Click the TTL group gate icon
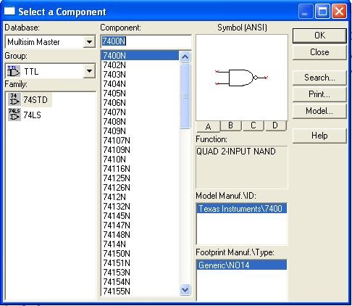 pyautogui.click(x=14, y=71)
